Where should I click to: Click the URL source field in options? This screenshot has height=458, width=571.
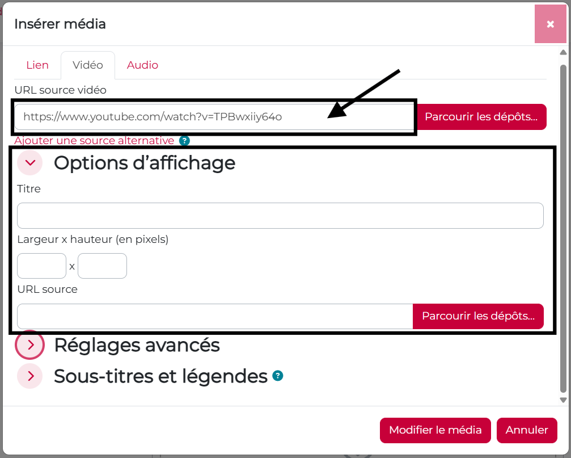pyautogui.click(x=215, y=316)
